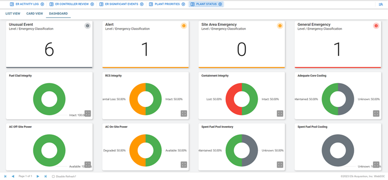
Task: Expand the Adequate Core Cooling chart
Action: point(376,113)
